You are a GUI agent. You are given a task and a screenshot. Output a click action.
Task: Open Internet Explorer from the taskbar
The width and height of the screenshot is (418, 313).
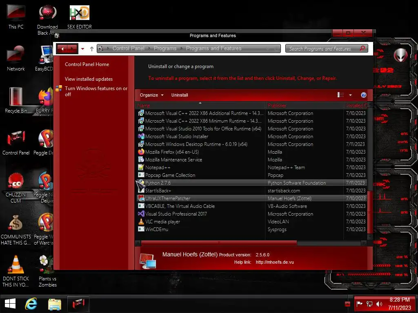31,304
